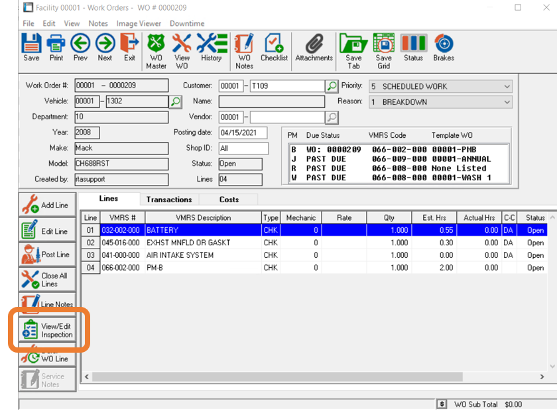This screenshot has width=557, height=413.
Task: Open Attachments paperclip icon
Action: point(314,48)
